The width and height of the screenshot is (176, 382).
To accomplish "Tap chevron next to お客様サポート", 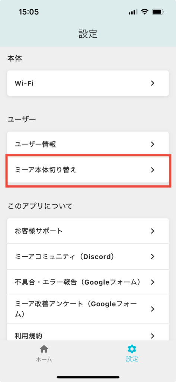I will pos(153,231).
